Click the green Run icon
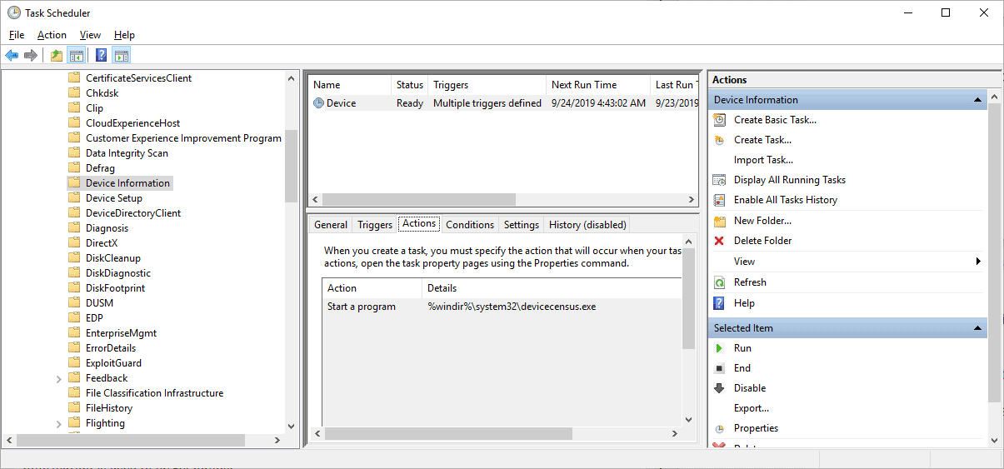The image size is (1004, 469). click(719, 348)
